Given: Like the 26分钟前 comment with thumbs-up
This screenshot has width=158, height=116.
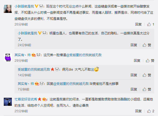Looking at the screenshot, I should pyautogui.click(x=149, y=24).
